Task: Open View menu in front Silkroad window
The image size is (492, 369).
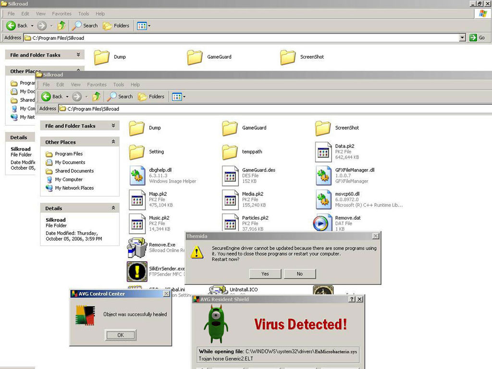Action: click(x=75, y=85)
